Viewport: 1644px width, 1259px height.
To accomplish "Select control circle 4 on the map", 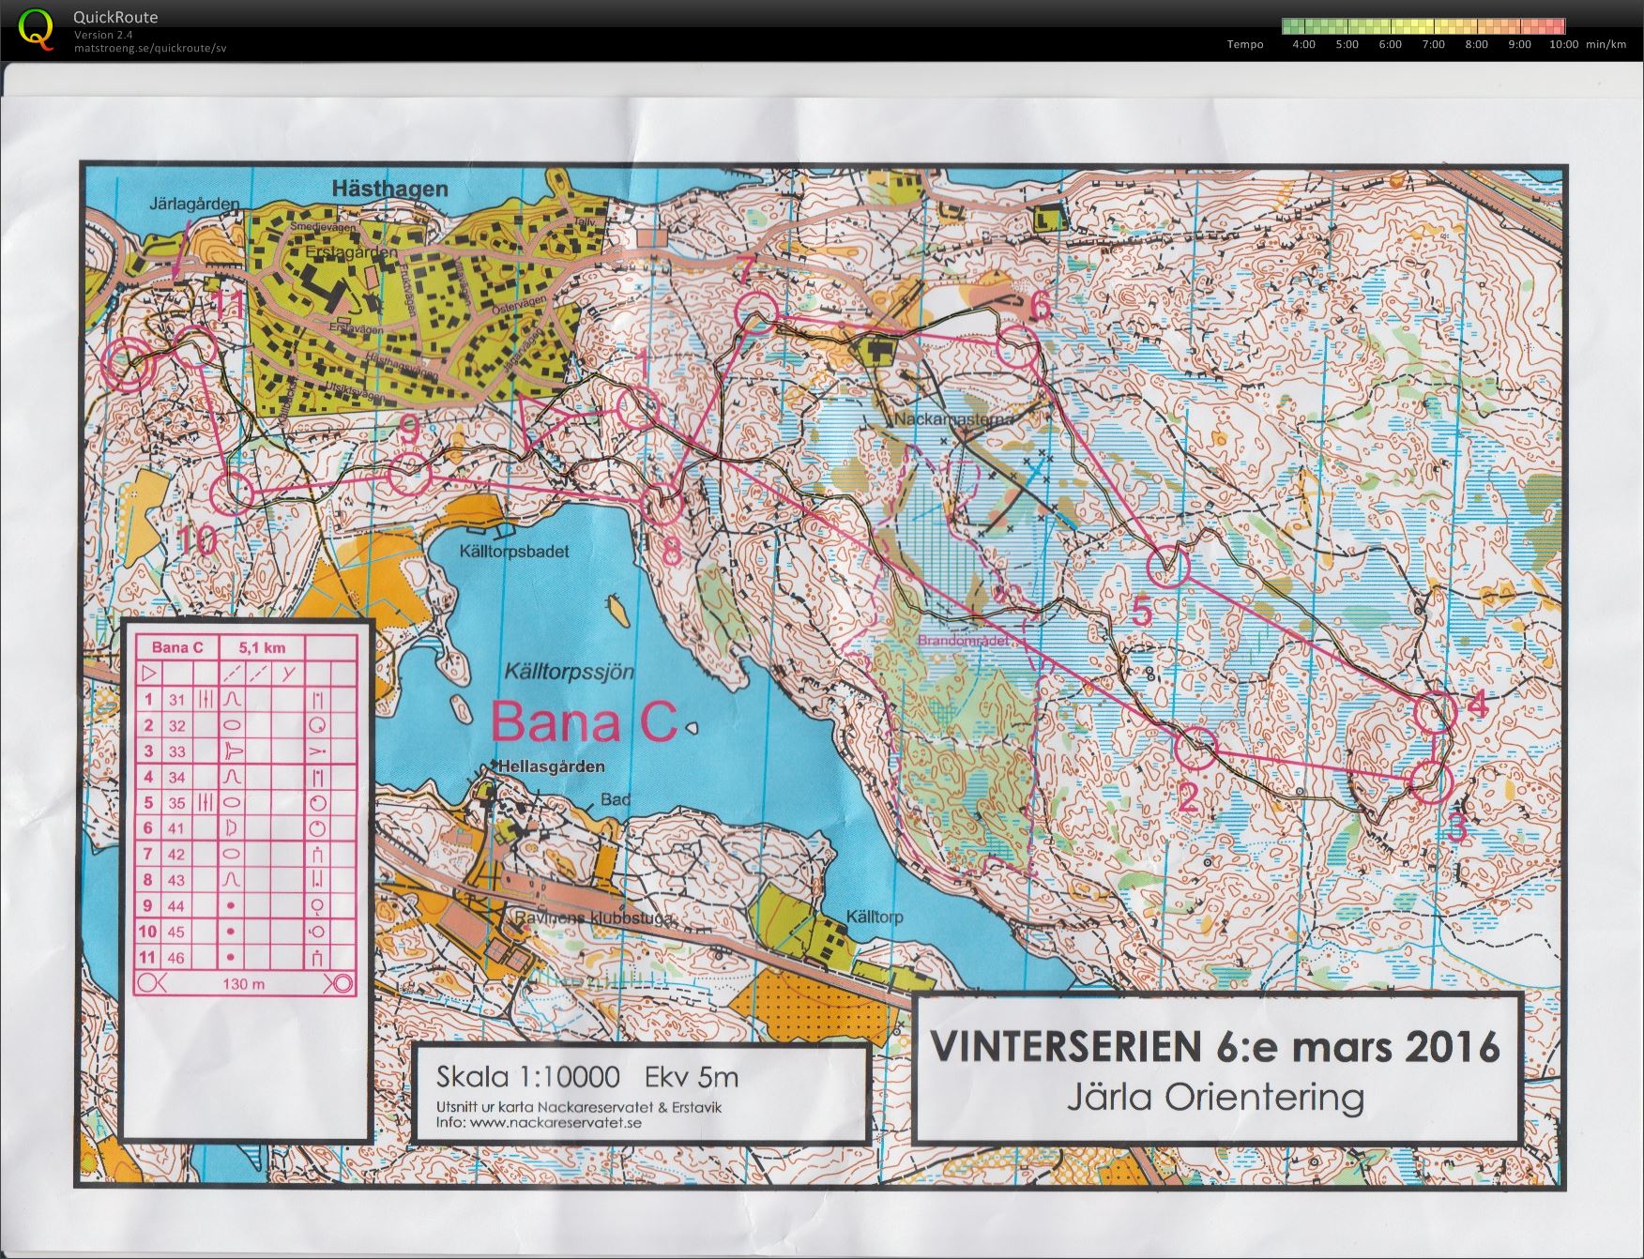I will [1434, 712].
